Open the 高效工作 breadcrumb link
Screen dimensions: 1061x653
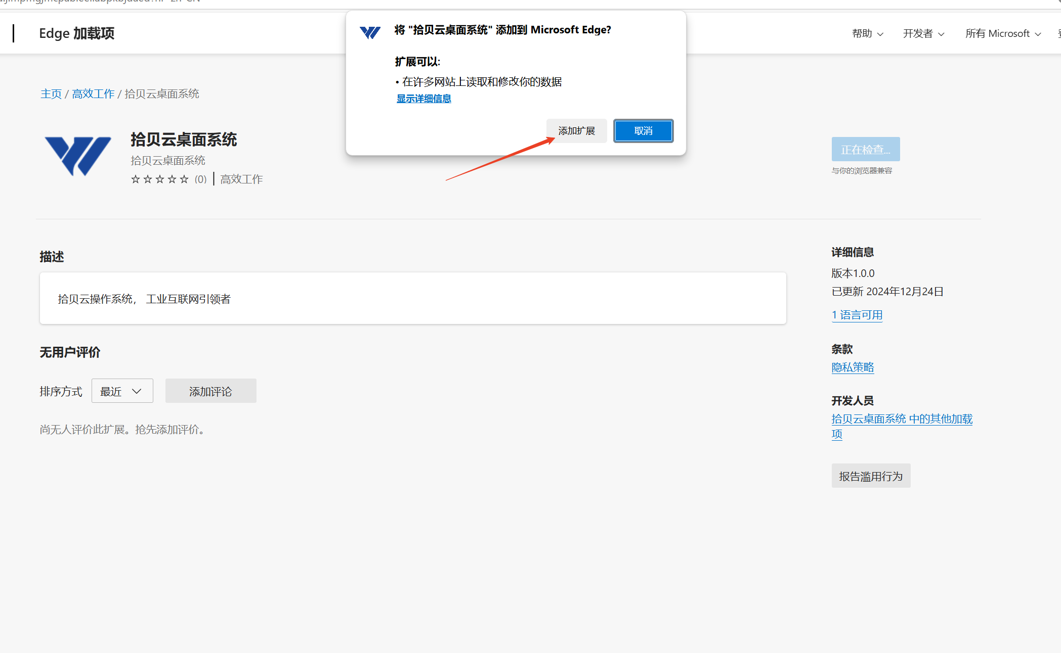coord(93,94)
